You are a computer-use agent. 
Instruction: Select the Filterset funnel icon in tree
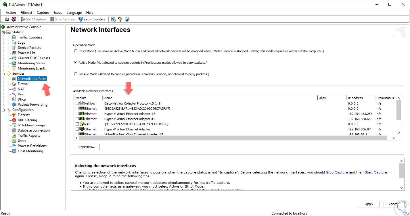click(x=14, y=115)
